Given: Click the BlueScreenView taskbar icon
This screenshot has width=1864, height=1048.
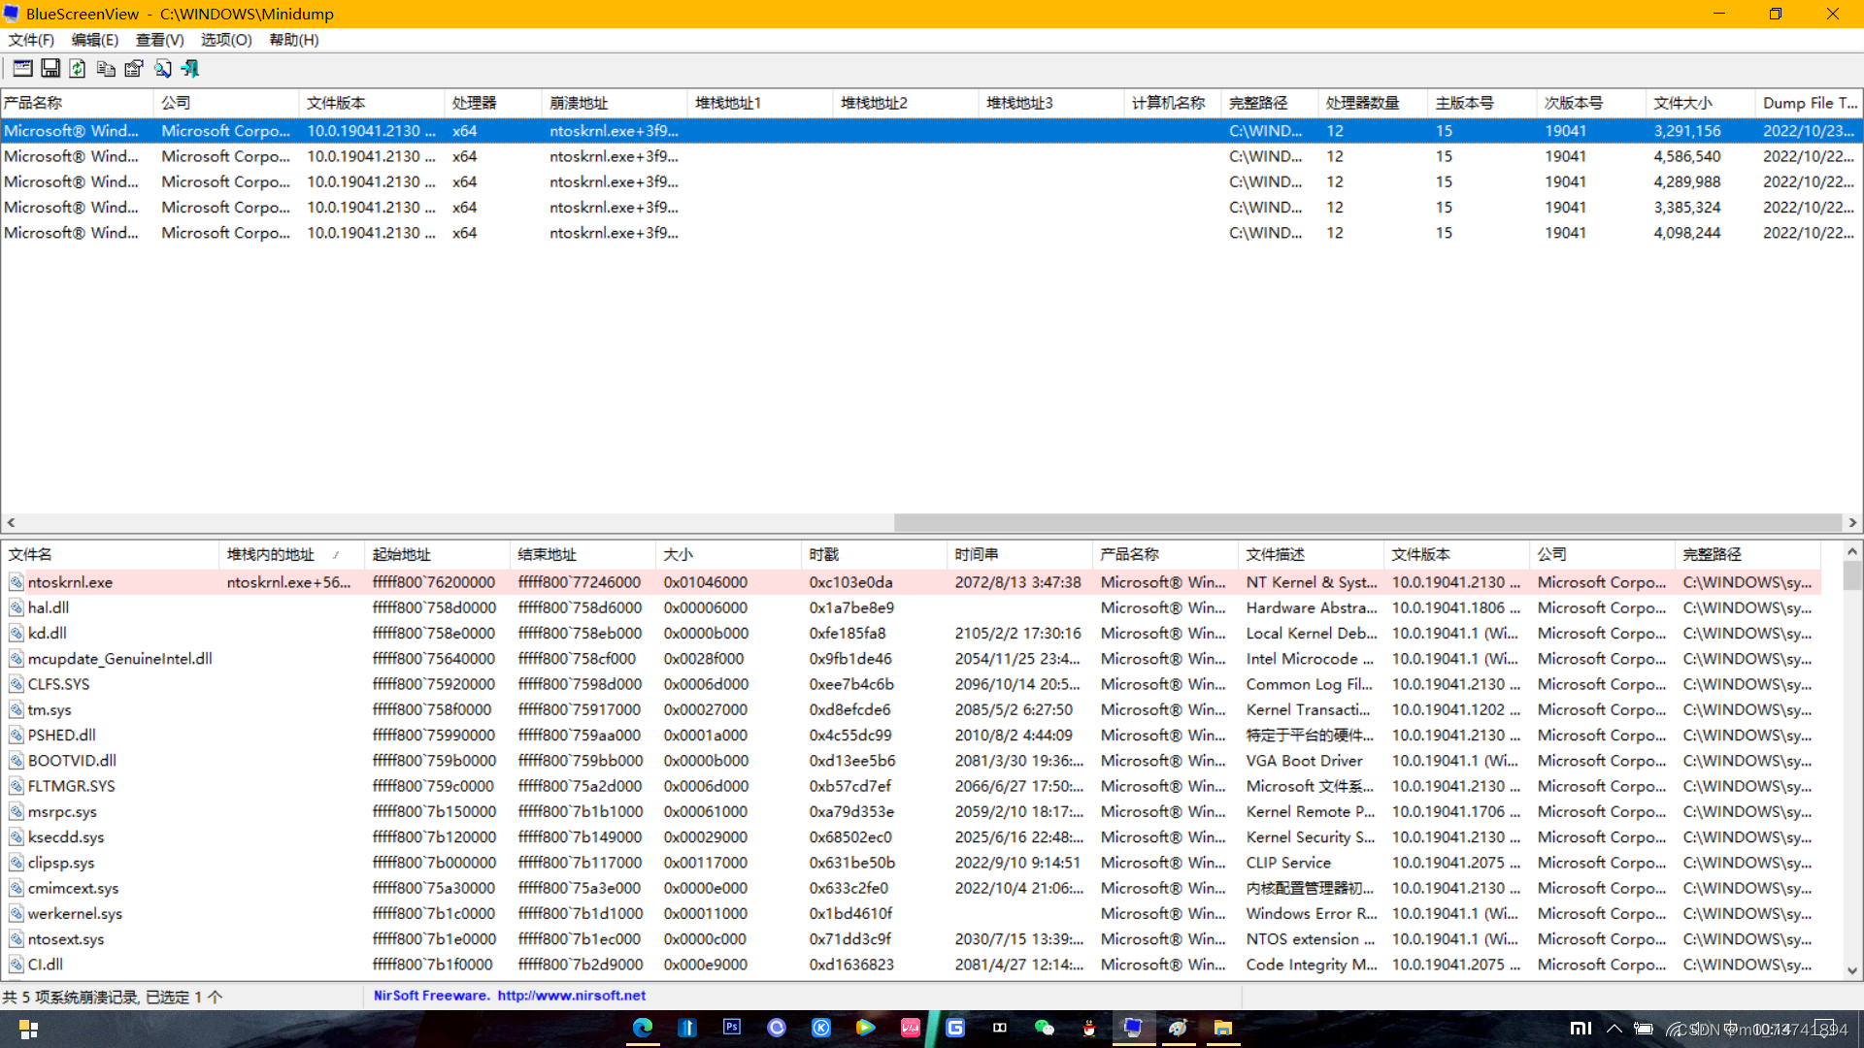Looking at the screenshot, I should [1134, 1028].
